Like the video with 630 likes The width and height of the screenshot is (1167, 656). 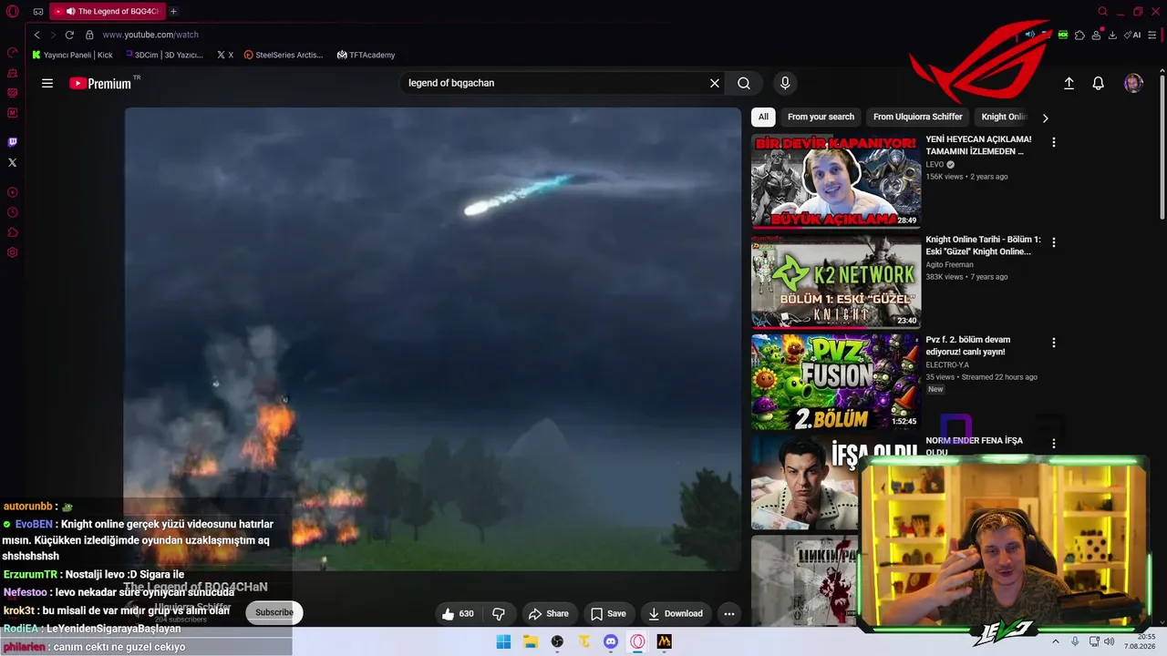click(458, 614)
